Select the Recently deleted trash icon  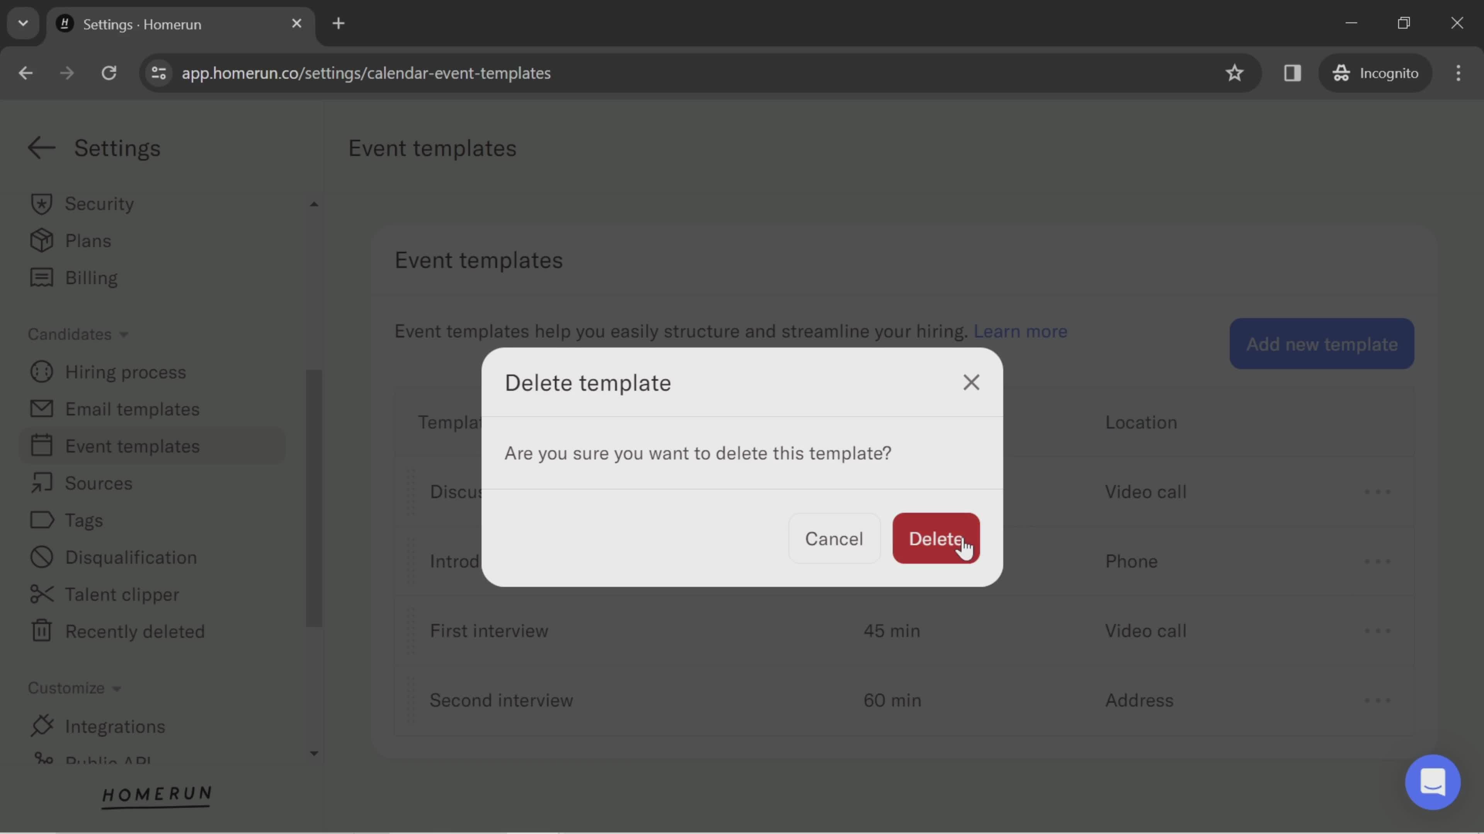click(41, 631)
